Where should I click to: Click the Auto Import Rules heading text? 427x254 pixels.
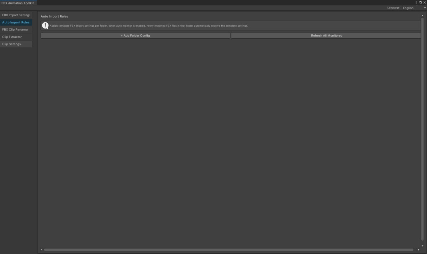click(x=54, y=16)
